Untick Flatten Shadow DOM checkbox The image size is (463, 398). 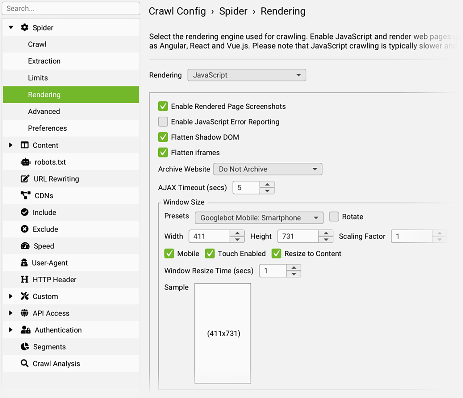(x=163, y=137)
